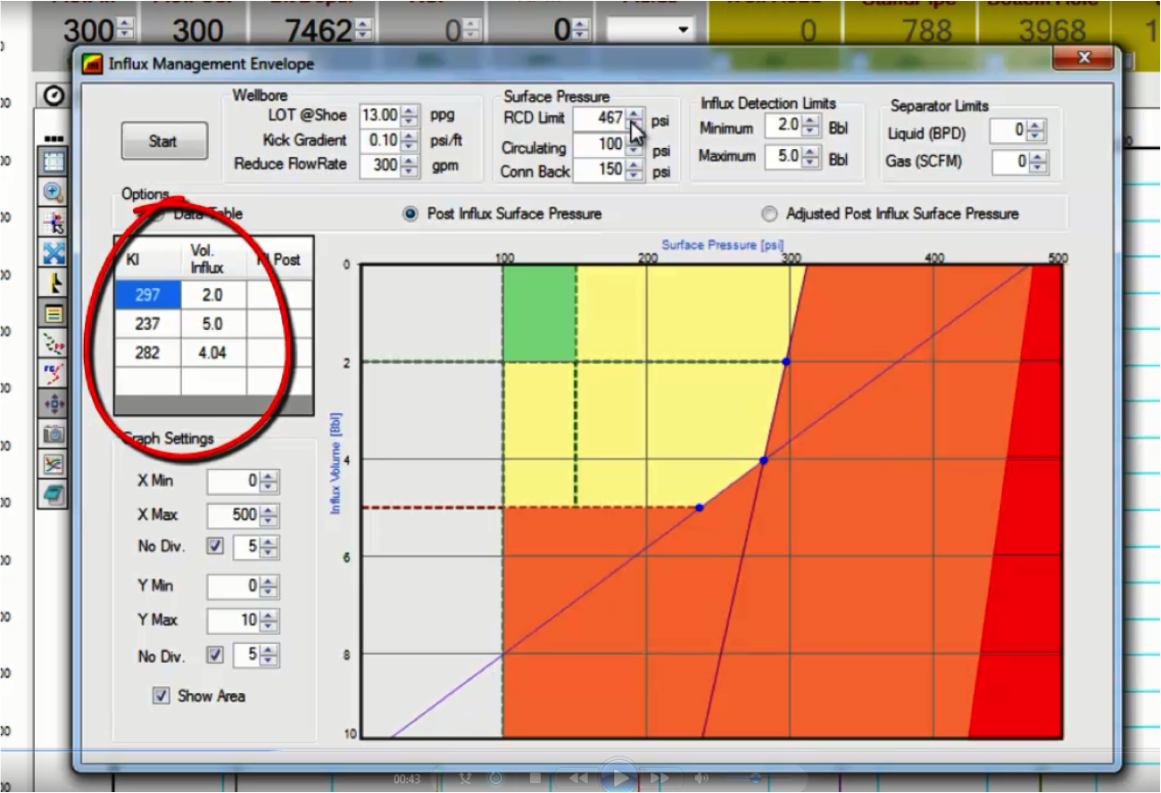Select the PP scatter points icon in the sidebar
Image resolution: width=1161 pixels, height=793 pixels.
click(x=54, y=343)
